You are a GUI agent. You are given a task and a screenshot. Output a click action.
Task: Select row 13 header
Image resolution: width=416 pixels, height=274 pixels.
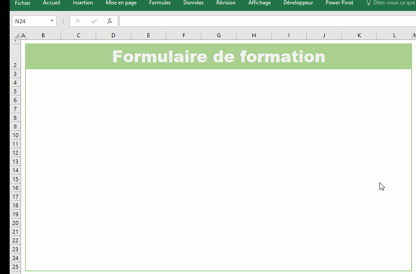tap(15, 161)
